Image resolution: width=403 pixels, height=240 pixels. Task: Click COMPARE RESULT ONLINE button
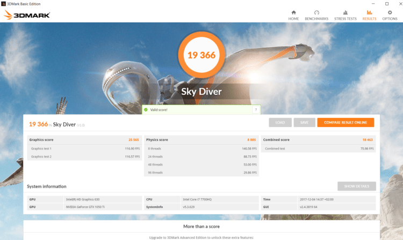(346, 123)
